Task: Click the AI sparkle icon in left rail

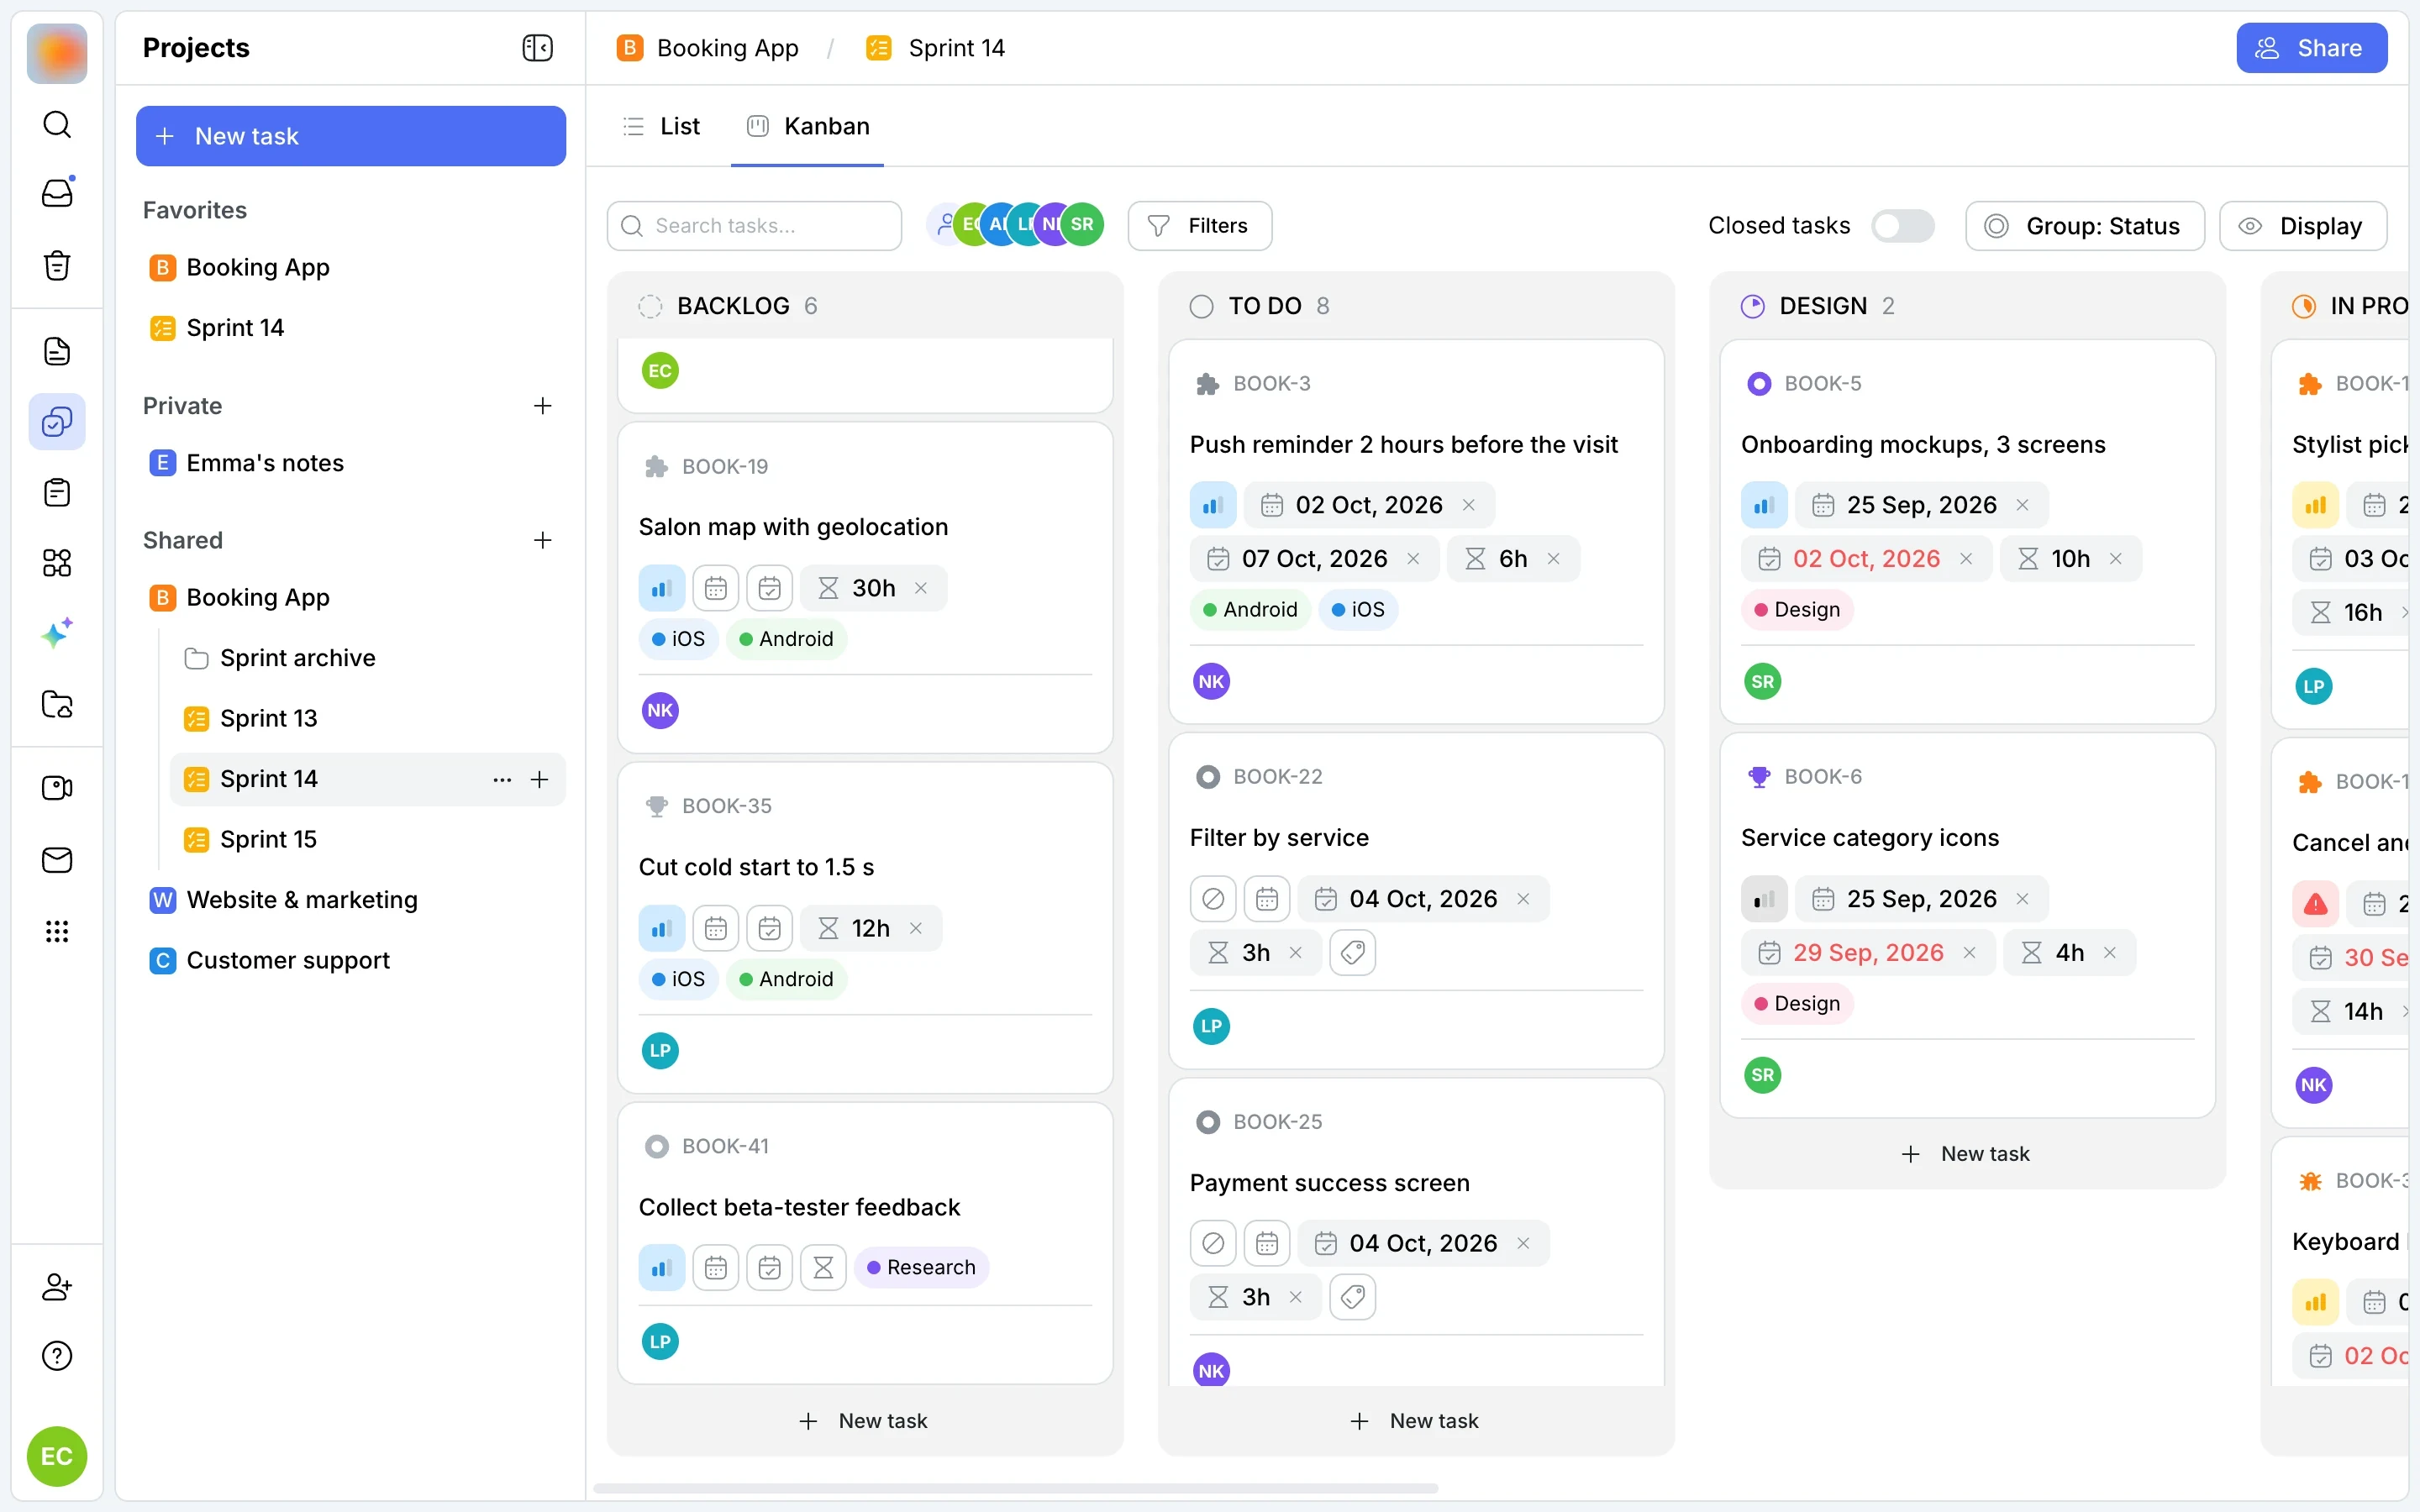Action: (x=57, y=633)
